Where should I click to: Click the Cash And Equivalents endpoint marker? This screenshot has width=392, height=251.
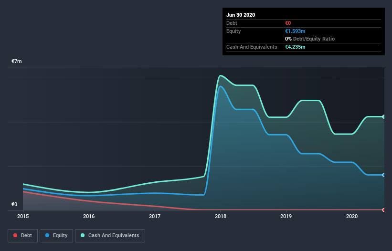tap(384, 116)
